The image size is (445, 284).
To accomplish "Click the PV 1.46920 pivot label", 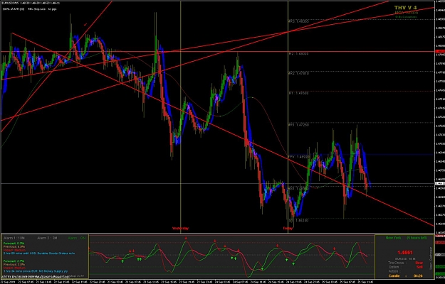I will (x=298, y=156).
